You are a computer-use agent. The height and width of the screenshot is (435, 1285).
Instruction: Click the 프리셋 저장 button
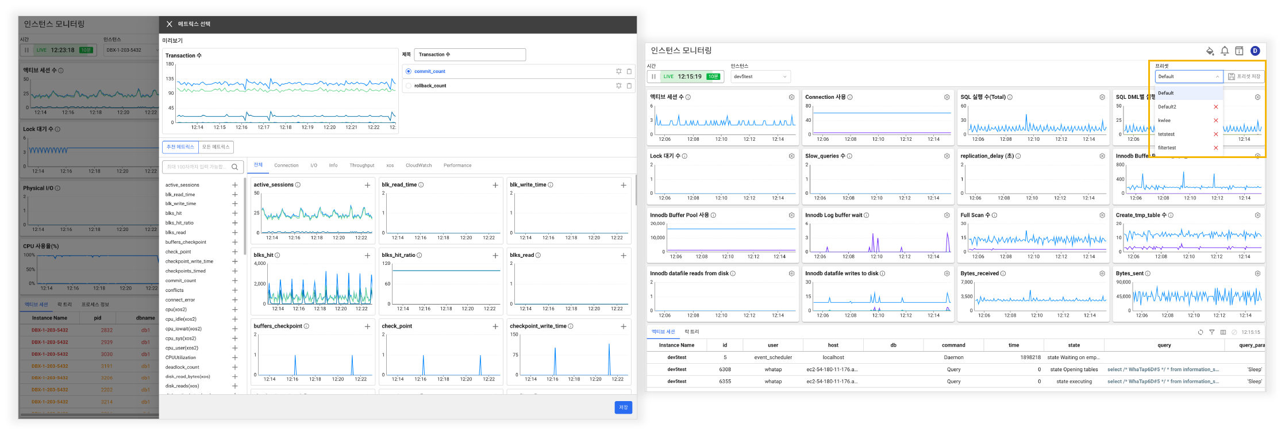pos(1244,76)
